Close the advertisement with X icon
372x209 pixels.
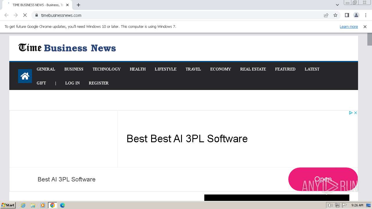[x=355, y=113]
